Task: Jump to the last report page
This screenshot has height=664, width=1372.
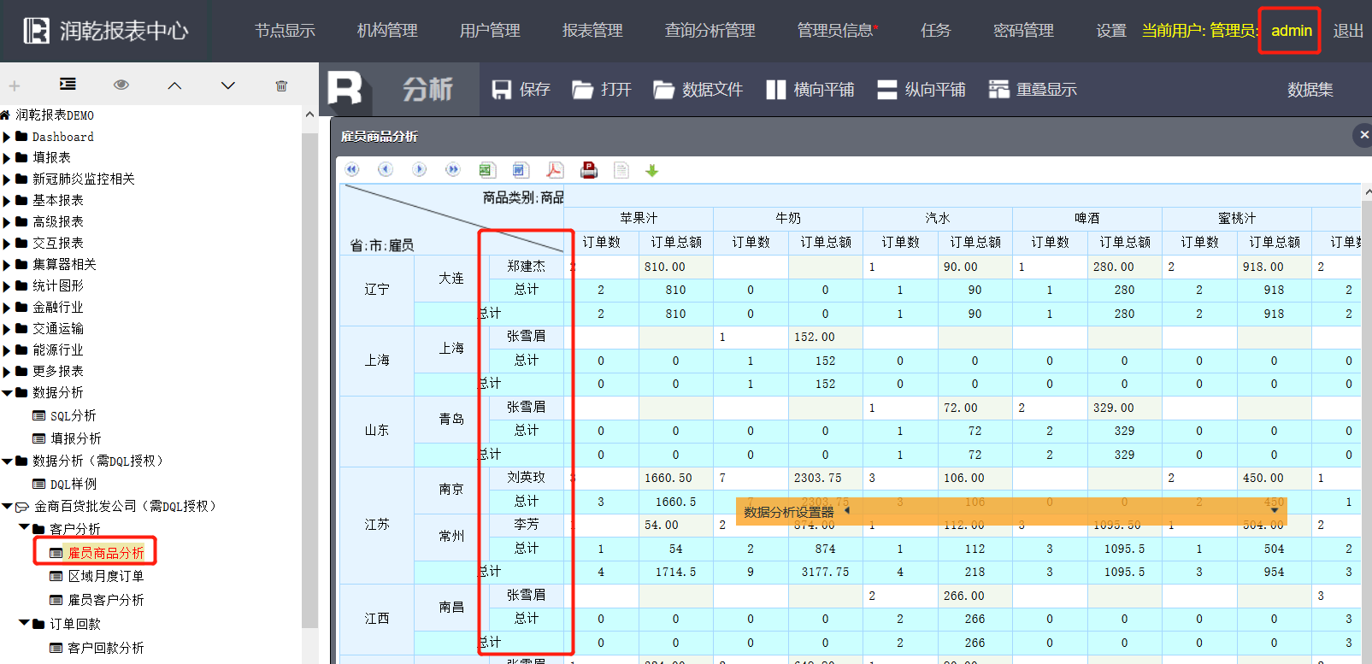Action: tap(452, 170)
